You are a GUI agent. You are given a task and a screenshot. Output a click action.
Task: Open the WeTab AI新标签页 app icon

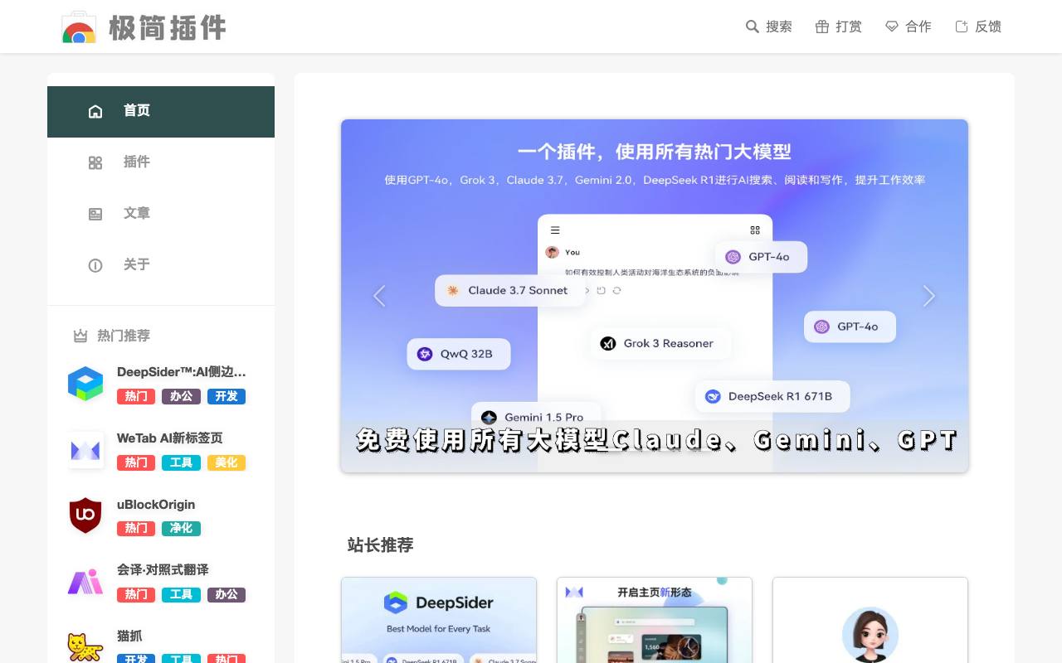85,450
